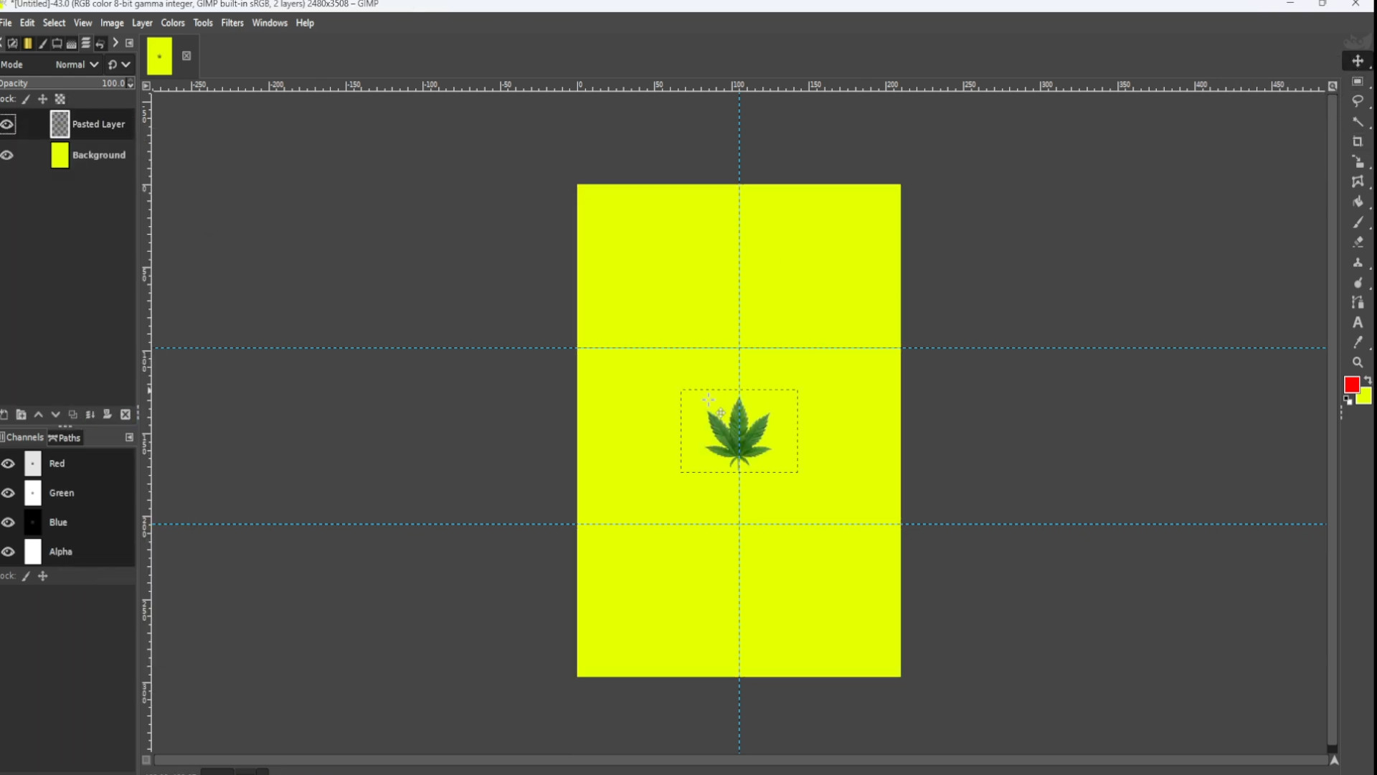The height and width of the screenshot is (775, 1377).
Task: Click the yellow background color swatch
Action: pyautogui.click(x=1366, y=397)
